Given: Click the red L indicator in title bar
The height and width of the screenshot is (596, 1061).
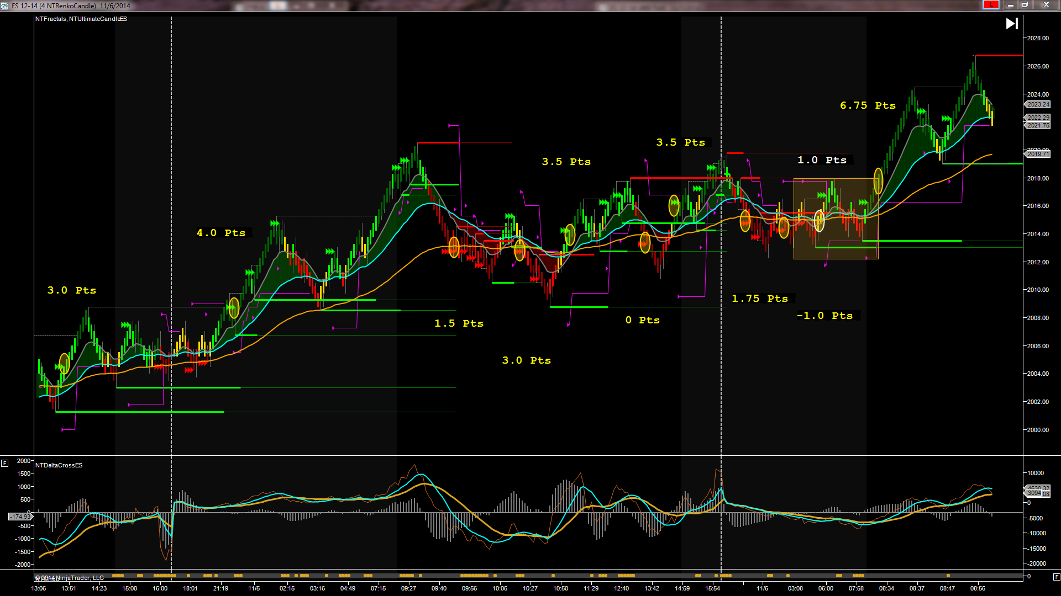Looking at the screenshot, I should [990, 5].
